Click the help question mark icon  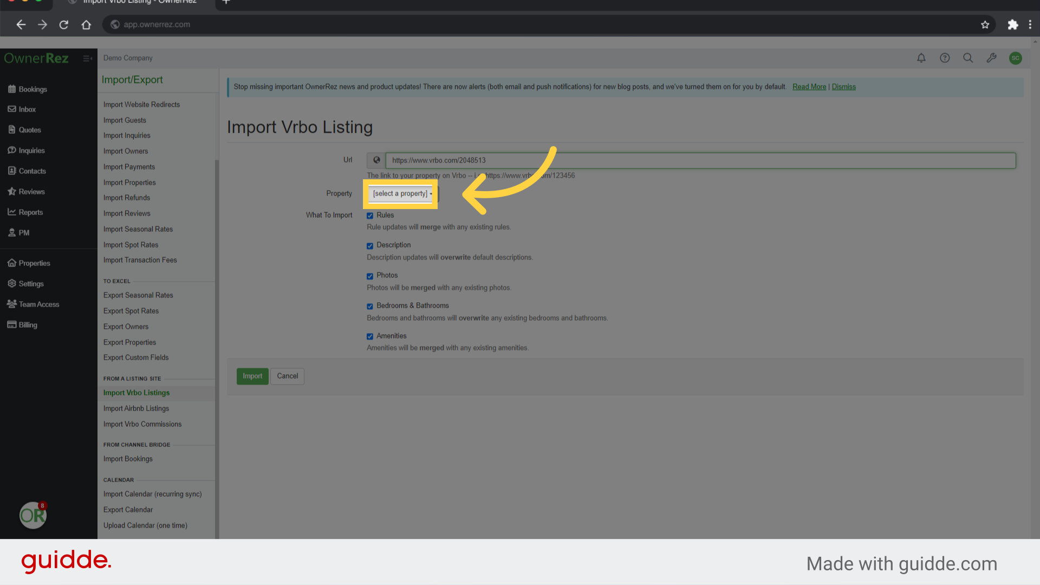945,58
